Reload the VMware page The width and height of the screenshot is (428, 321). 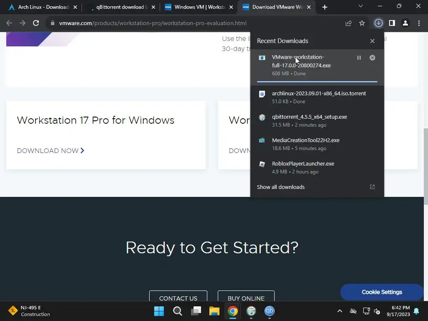pyautogui.click(x=36, y=23)
